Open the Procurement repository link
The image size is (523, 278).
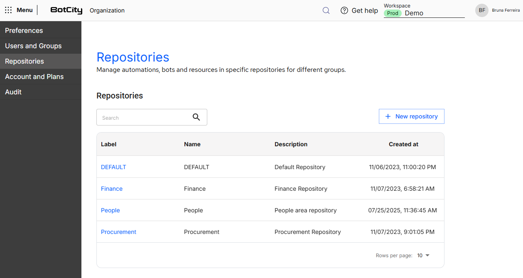pos(118,232)
